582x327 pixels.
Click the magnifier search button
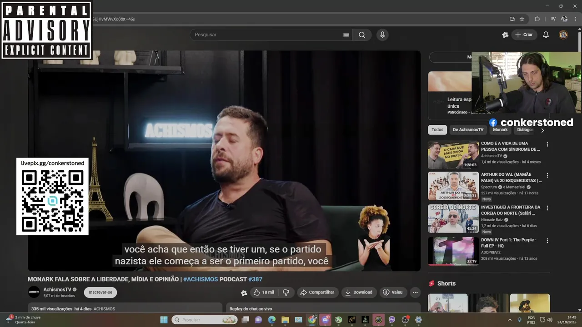[362, 35]
